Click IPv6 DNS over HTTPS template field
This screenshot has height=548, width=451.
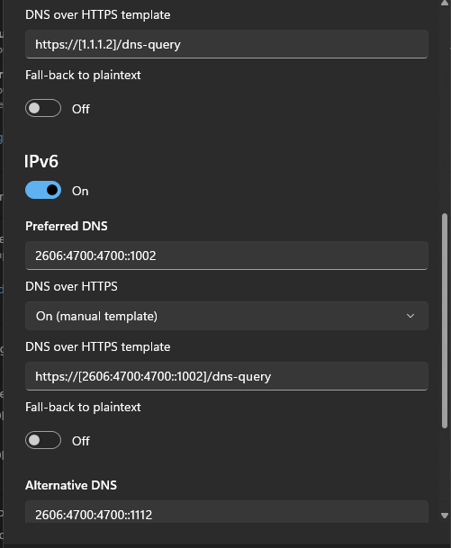tap(227, 376)
